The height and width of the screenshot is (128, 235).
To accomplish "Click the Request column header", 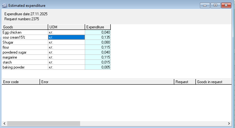I will coord(185,82).
